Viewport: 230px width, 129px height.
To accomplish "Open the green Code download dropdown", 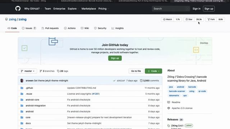I will coord(153,71).
